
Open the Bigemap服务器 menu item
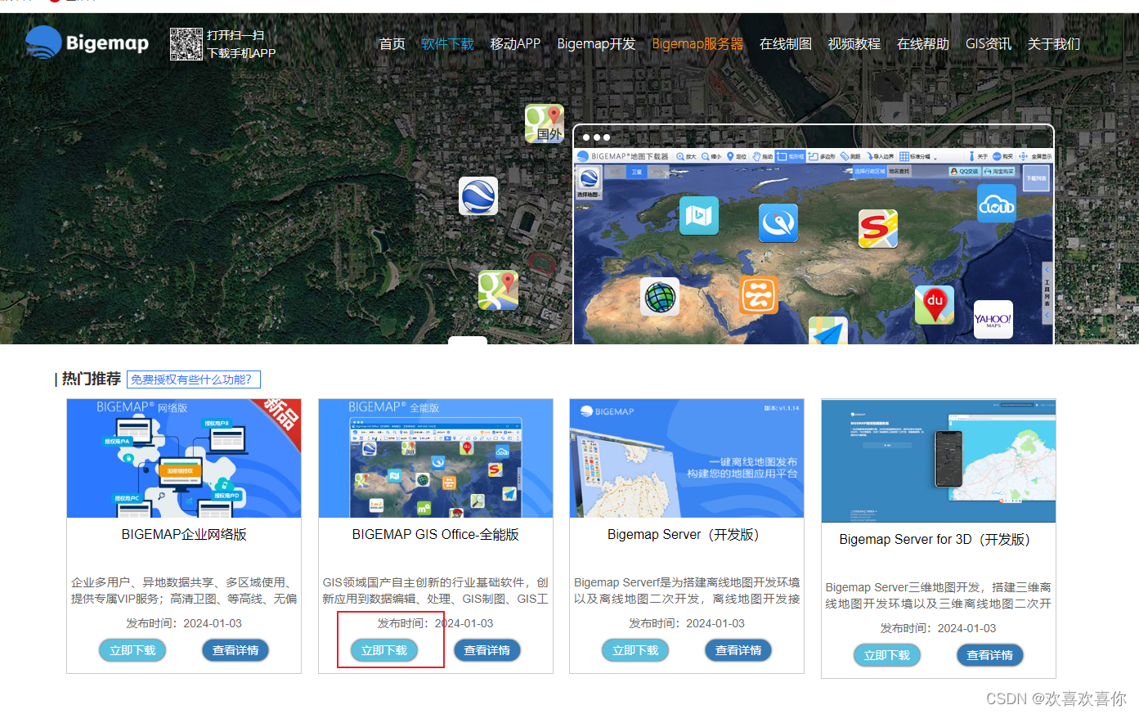coord(697,44)
